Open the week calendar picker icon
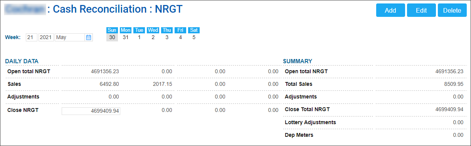This screenshot has width=471, height=146. click(89, 37)
